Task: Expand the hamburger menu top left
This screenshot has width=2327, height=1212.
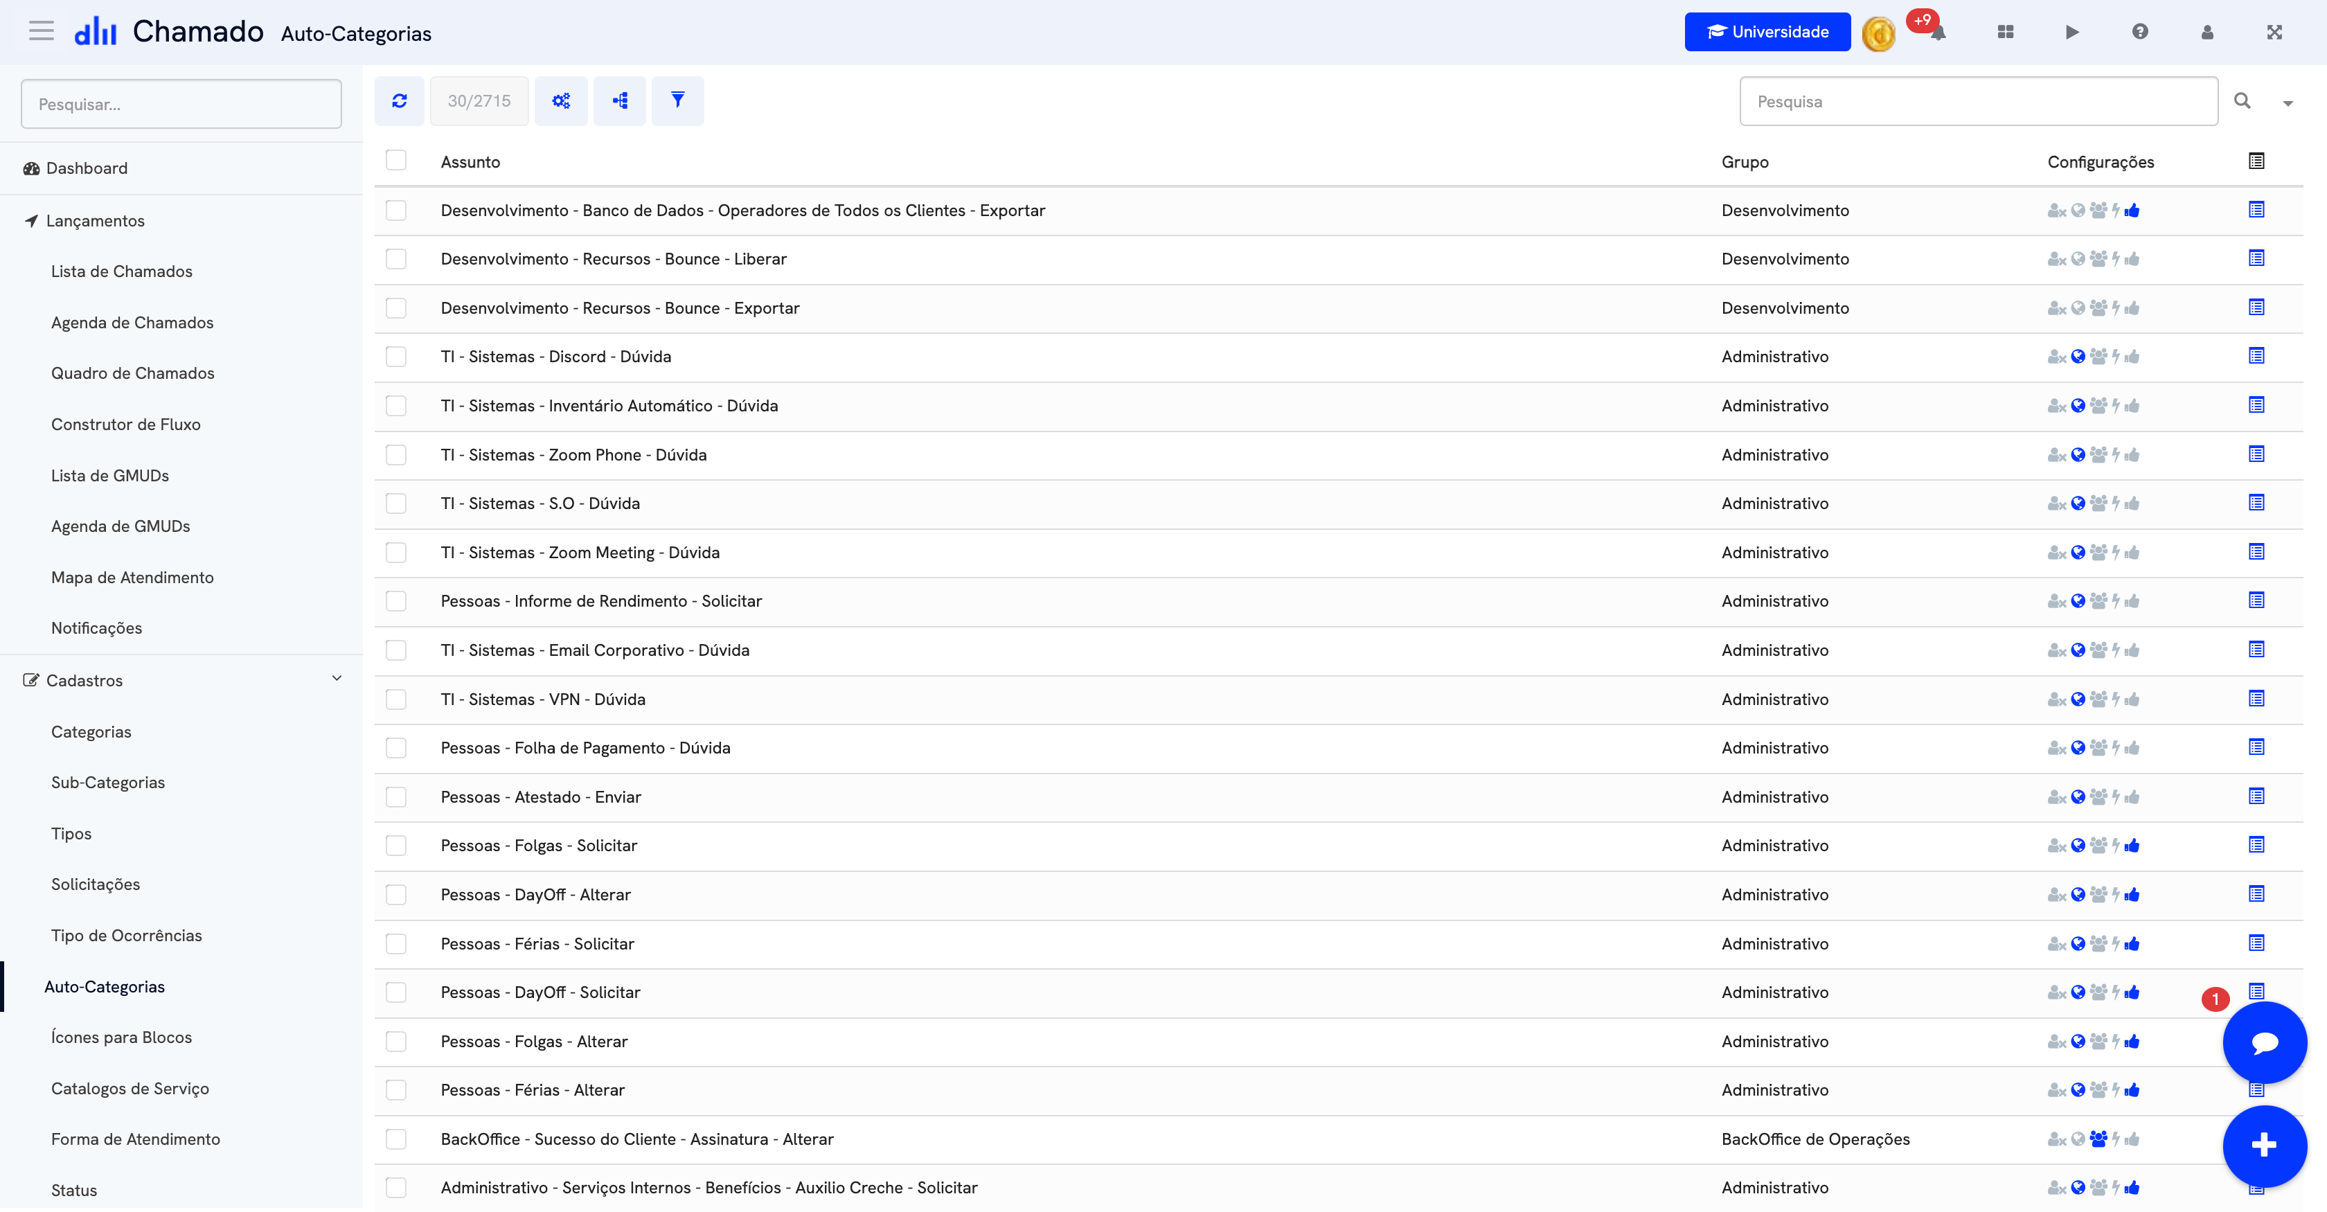Action: 41,30
